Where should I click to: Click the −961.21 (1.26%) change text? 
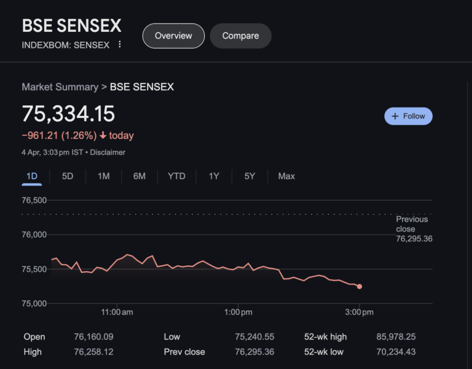click(x=59, y=135)
